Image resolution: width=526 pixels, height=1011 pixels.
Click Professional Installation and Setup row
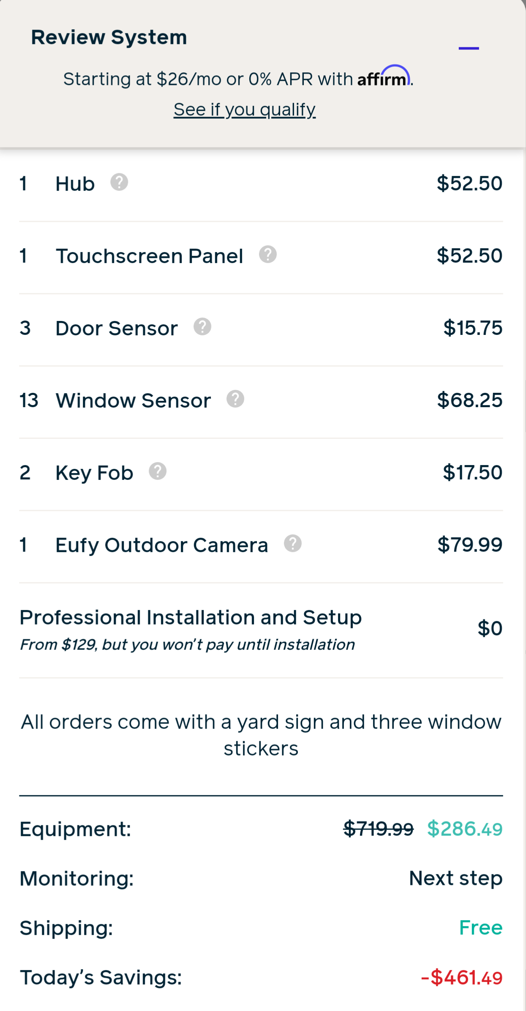[x=191, y=618]
